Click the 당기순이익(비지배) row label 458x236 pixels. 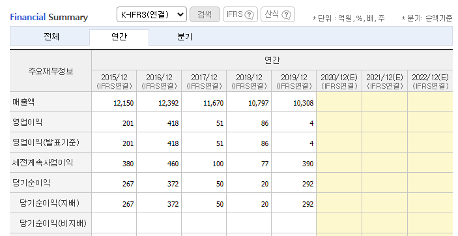click(x=53, y=223)
